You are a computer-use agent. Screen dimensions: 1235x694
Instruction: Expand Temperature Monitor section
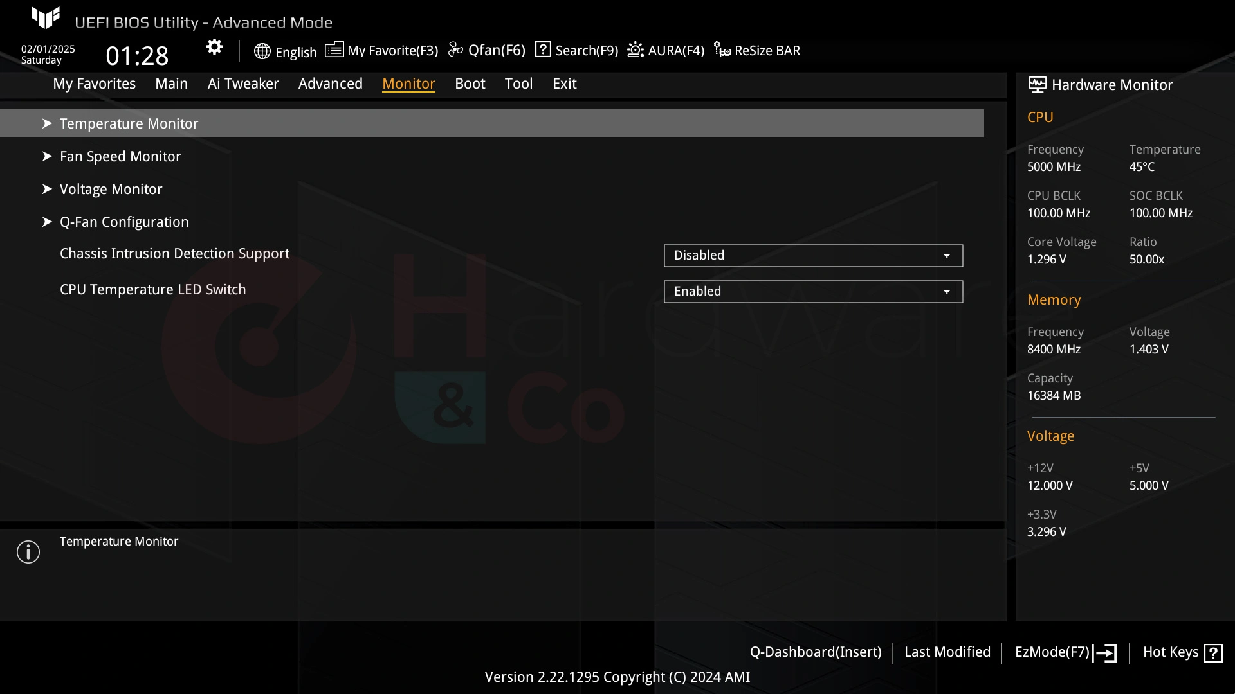129,124
